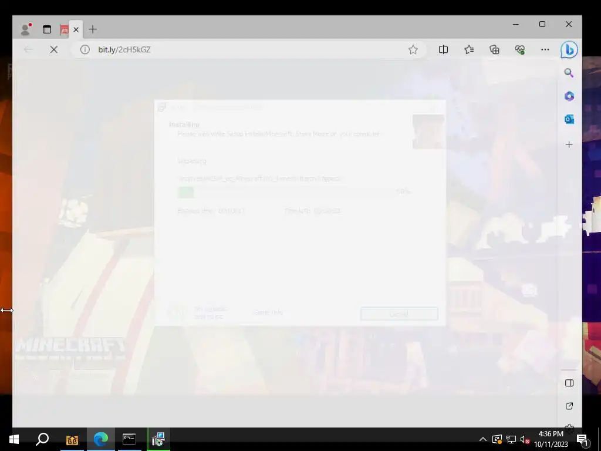601x451 pixels.
Task: Add a sidebar app with plus
Action: [x=569, y=144]
